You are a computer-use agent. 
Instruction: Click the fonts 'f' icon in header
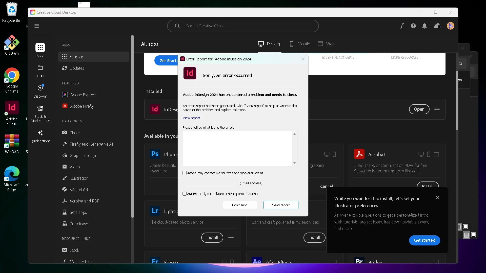point(402,26)
